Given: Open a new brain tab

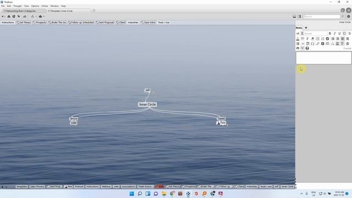Looking at the screenshot, I should click(x=94, y=10).
